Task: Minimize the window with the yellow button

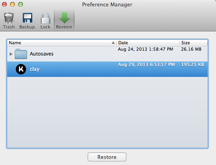Action: [12, 4]
